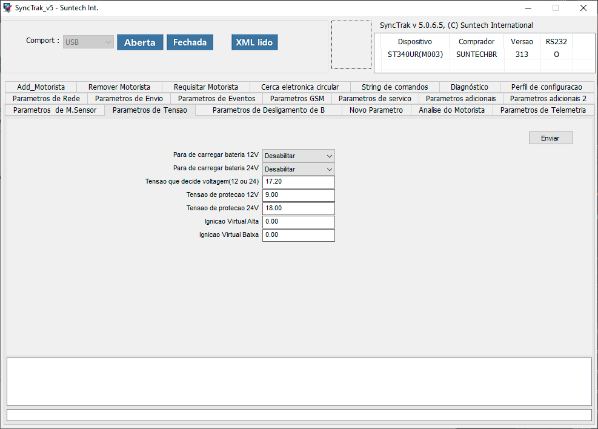
Task: Click the XML lido button
Action: pyautogui.click(x=254, y=42)
